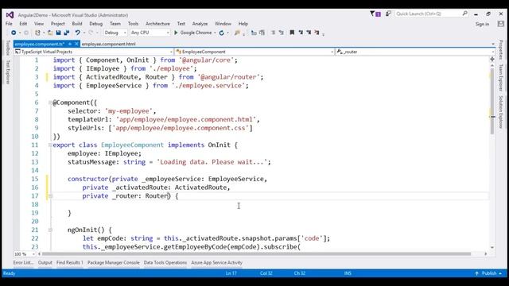509x286 pixels.
Task: Click the Open File folder icon
Action: (50, 33)
